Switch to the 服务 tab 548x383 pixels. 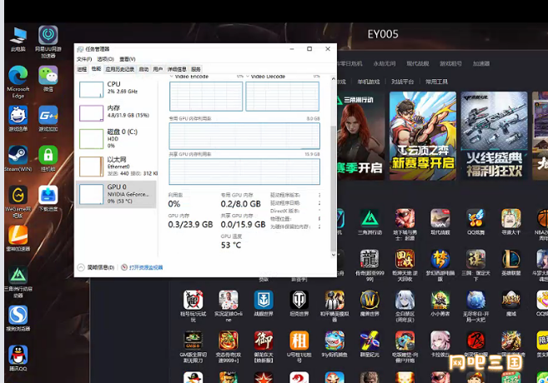(x=196, y=69)
